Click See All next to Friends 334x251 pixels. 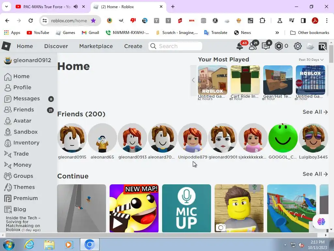tap(315, 112)
